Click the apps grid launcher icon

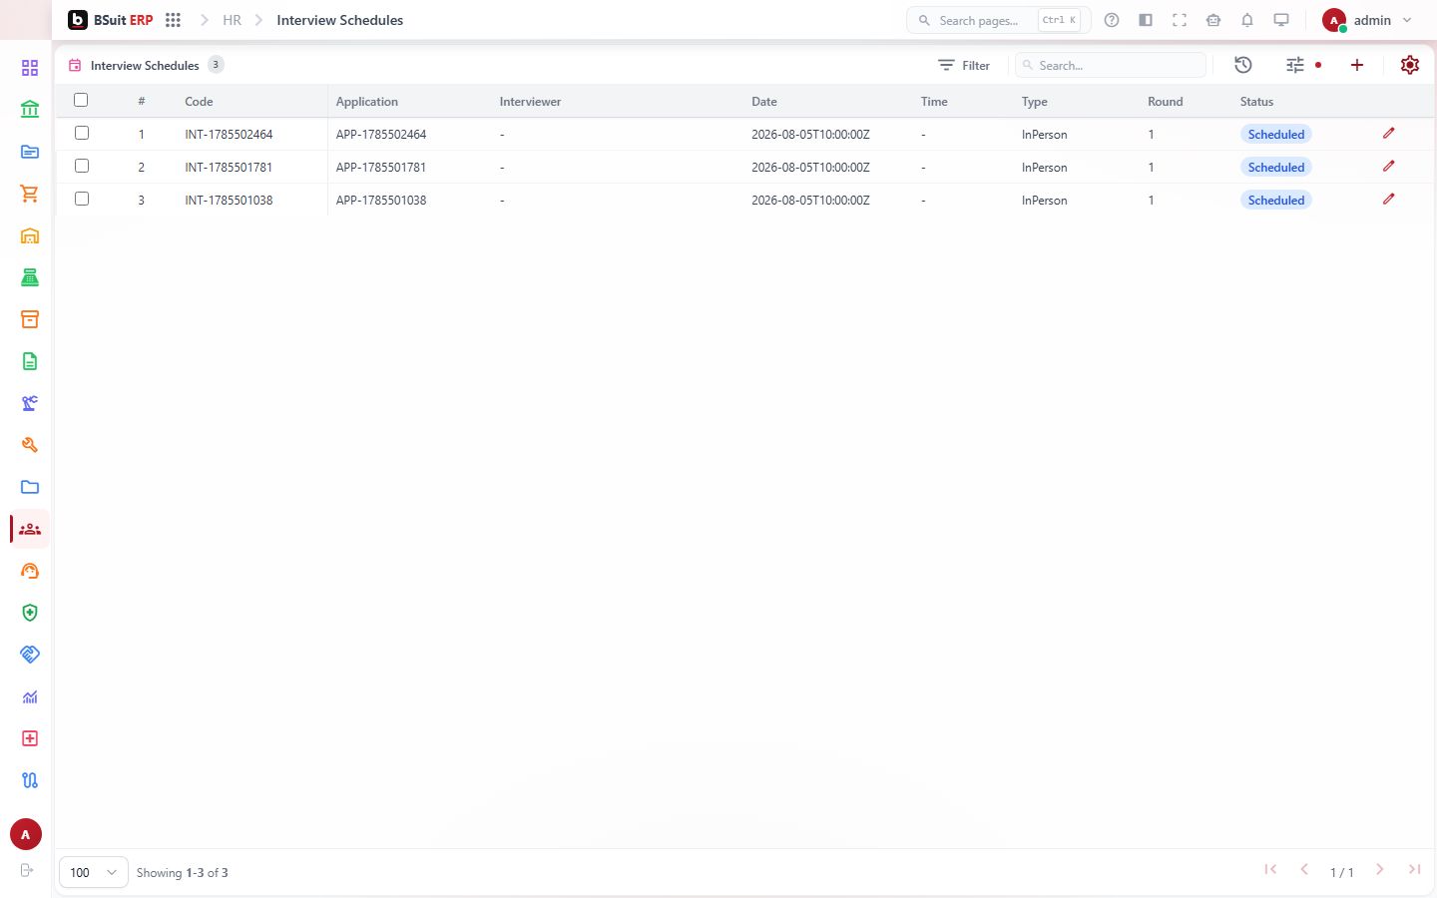[173, 20]
